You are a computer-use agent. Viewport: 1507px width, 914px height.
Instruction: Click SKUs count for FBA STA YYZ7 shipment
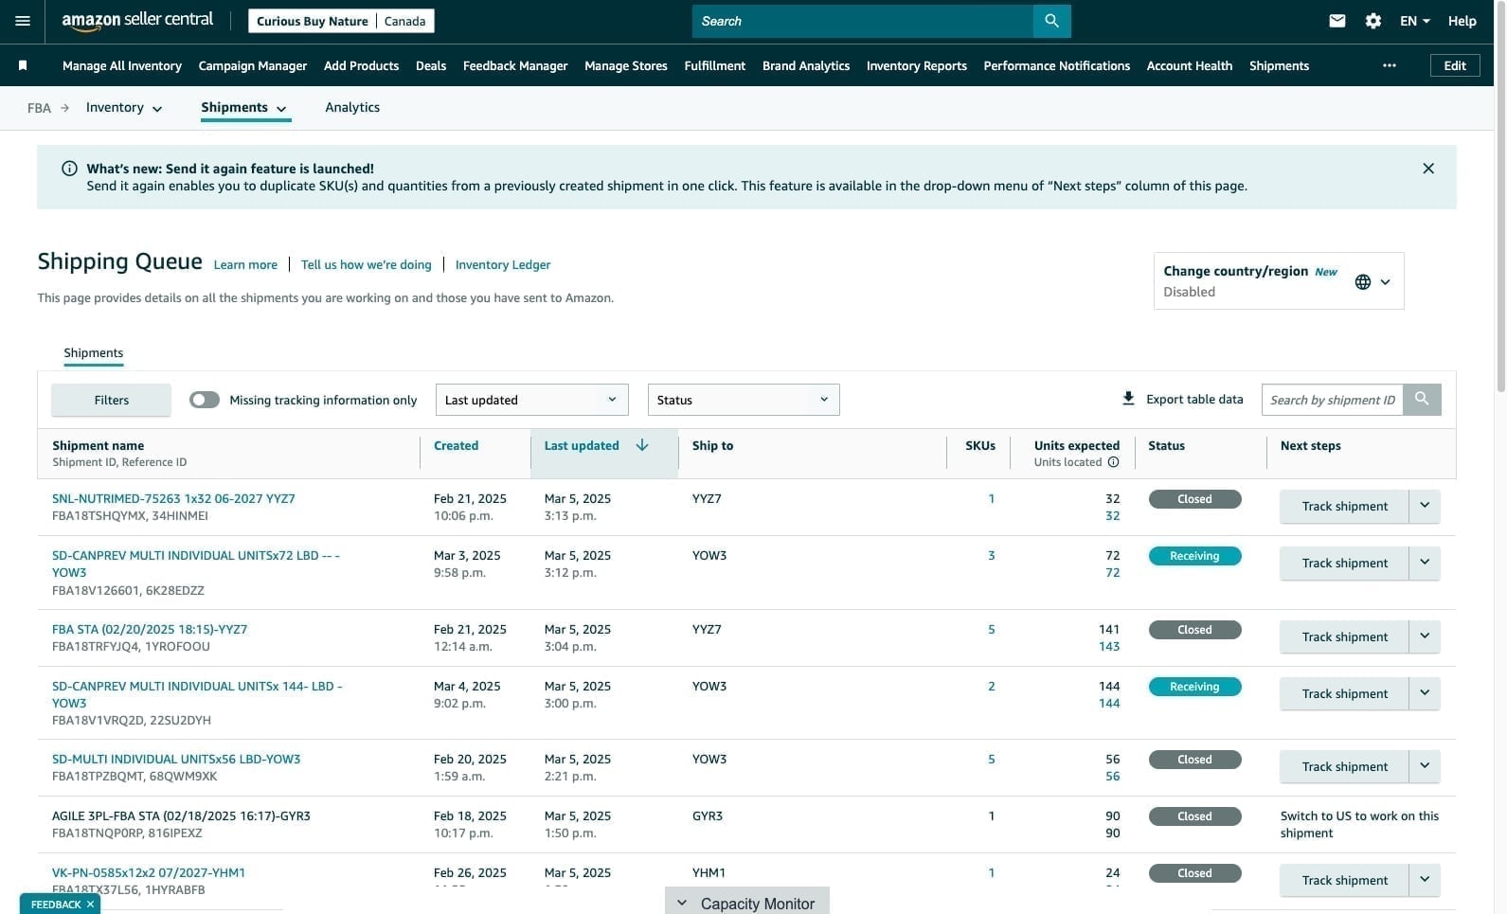992,630
